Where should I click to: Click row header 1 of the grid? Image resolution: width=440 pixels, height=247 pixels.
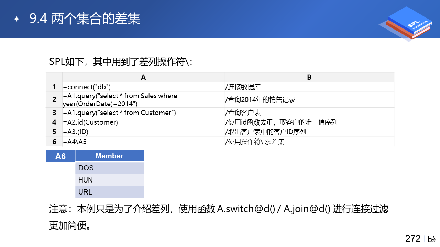[x=54, y=87]
